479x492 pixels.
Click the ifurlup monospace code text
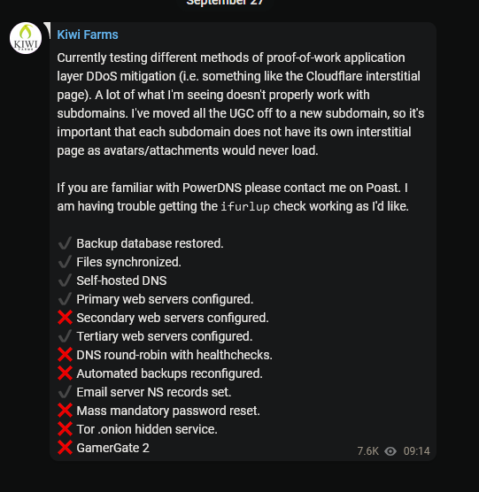pos(245,207)
